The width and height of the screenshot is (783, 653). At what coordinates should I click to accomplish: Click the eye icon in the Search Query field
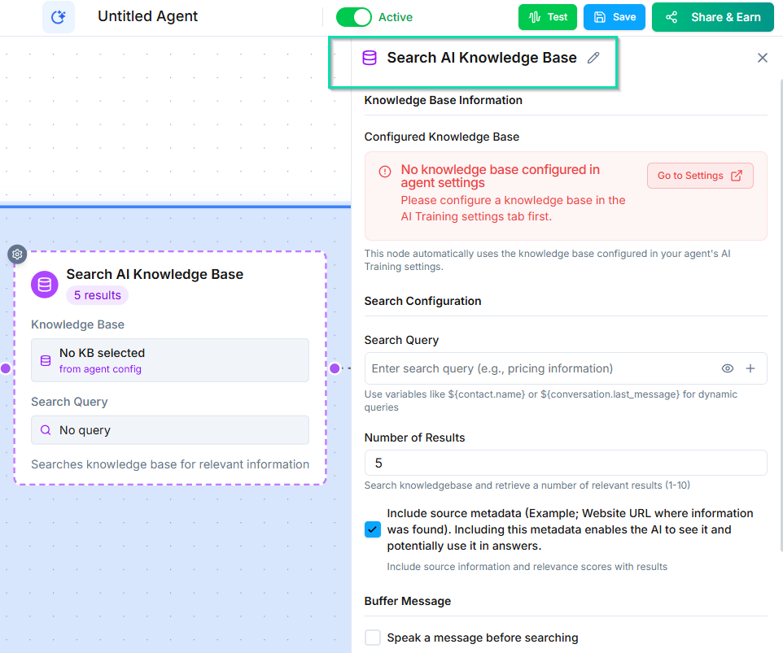point(727,368)
